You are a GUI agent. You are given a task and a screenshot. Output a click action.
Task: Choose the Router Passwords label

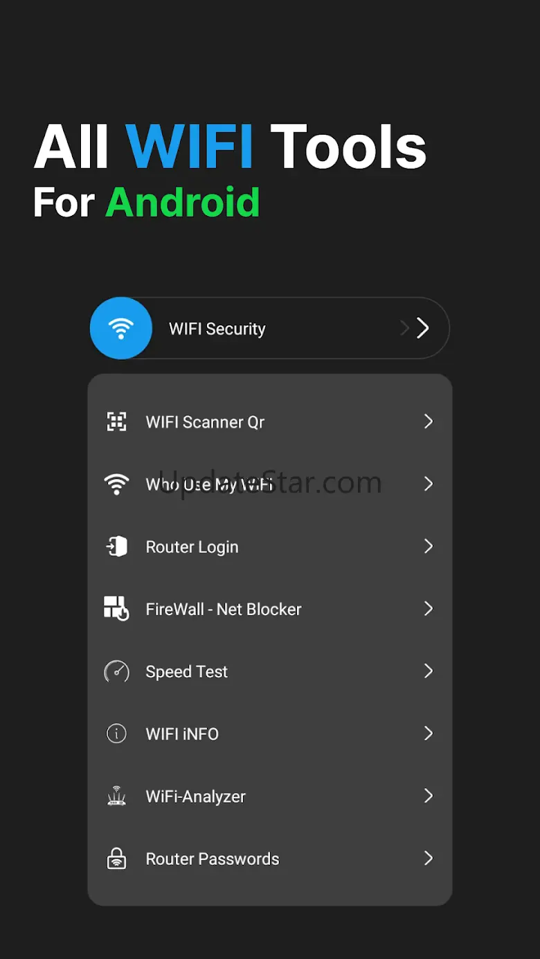213,859
